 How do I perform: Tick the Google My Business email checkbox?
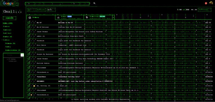(x=29, y=54)
